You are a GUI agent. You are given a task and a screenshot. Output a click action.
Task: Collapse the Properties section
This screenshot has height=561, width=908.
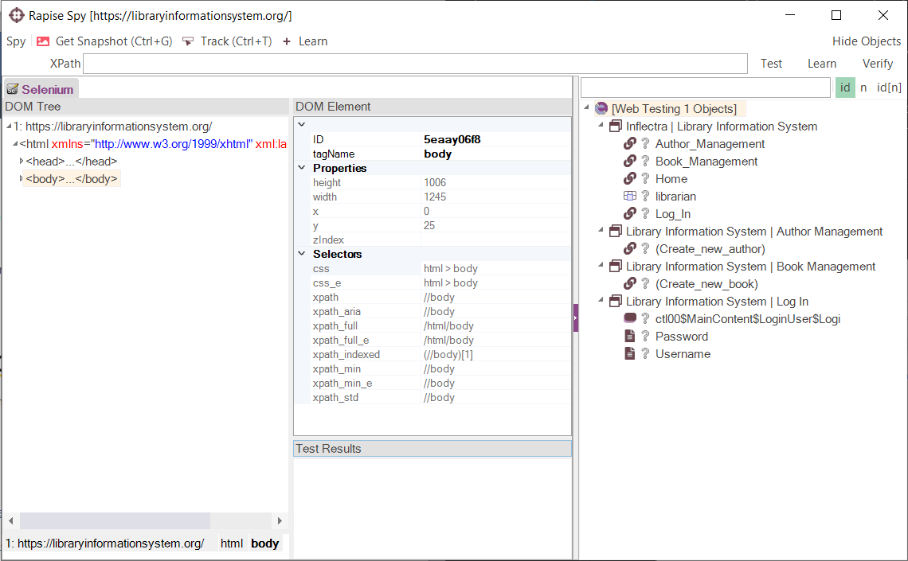coord(302,168)
